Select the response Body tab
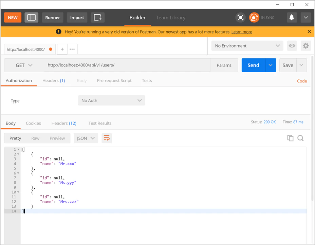 point(11,123)
